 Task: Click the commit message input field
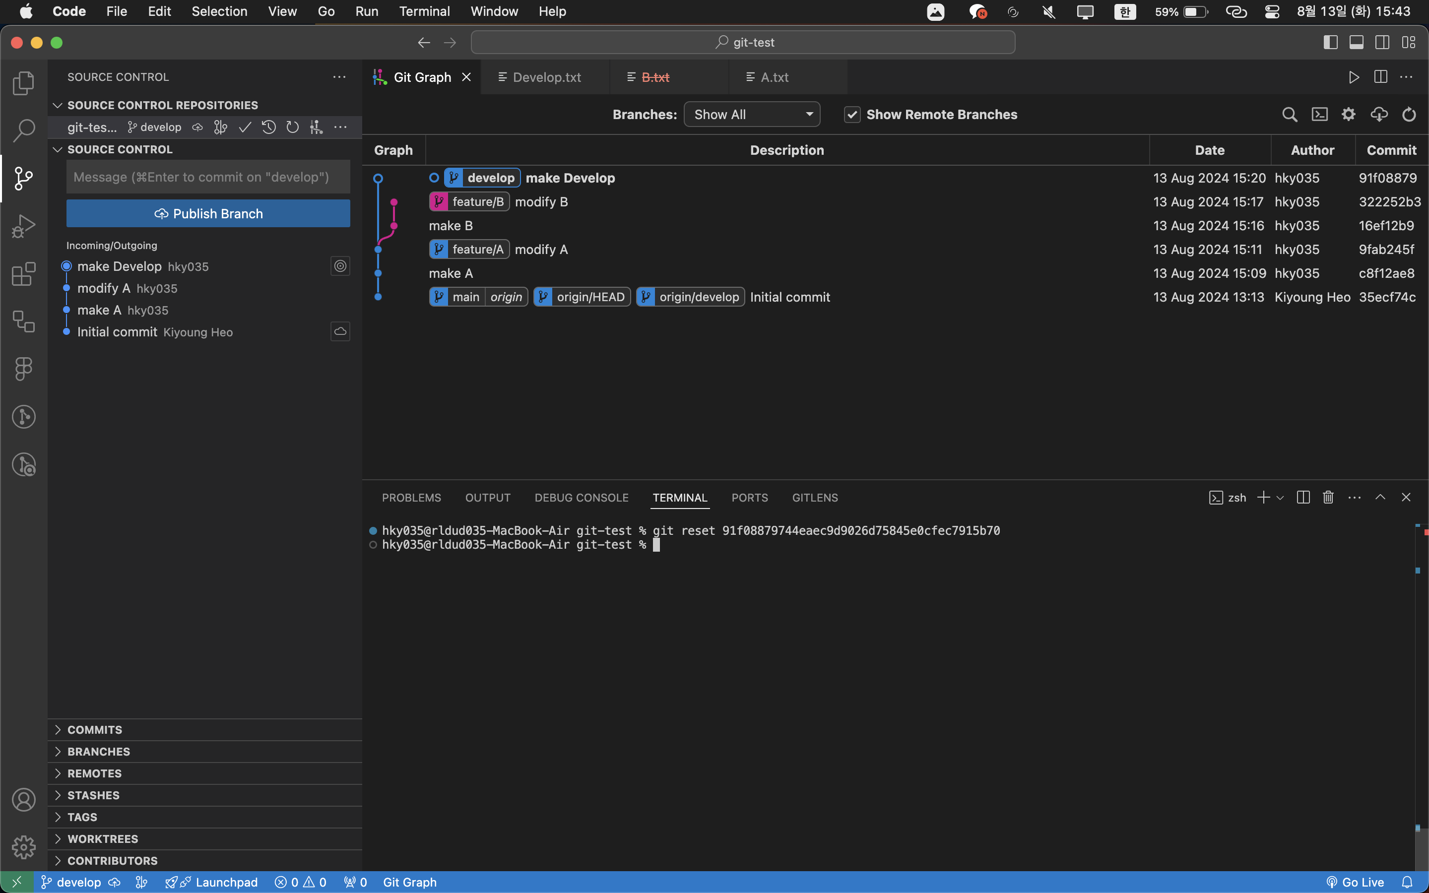pyautogui.click(x=208, y=177)
